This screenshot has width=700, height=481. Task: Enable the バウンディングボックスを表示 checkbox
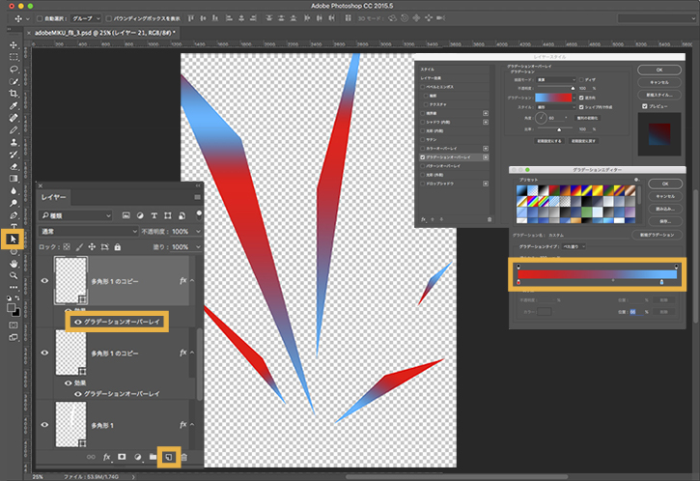coord(108,18)
